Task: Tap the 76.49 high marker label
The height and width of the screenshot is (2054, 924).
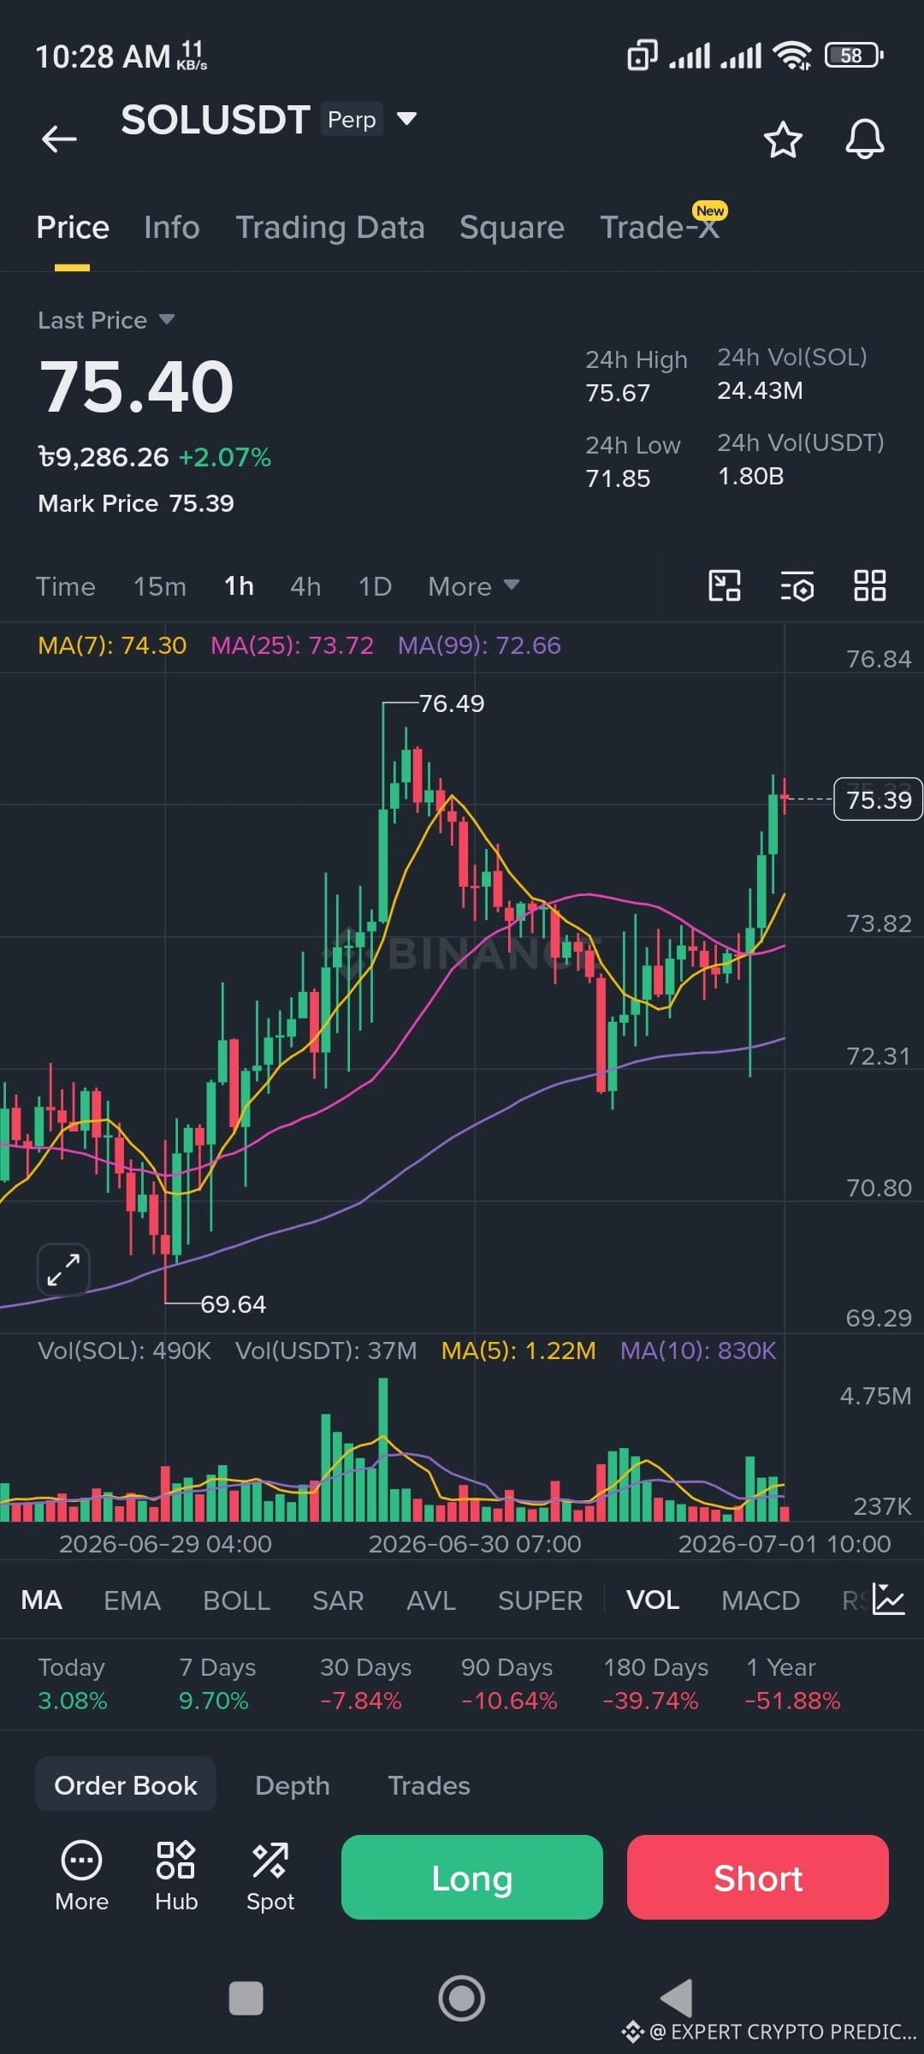Action: (452, 703)
